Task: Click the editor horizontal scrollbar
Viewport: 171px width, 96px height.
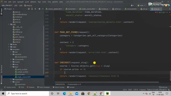Action: pos(107,82)
